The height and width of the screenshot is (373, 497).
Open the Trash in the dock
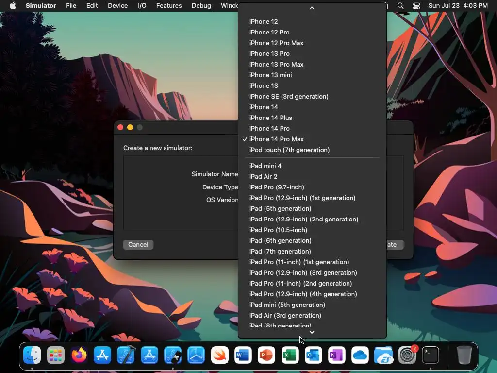(x=464, y=355)
